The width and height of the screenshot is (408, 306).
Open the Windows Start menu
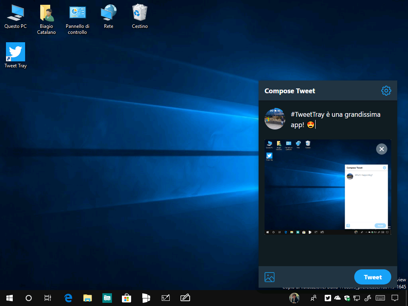point(10,298)
